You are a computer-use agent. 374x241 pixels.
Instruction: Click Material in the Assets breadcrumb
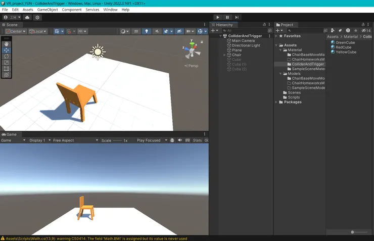click(351, 37)
